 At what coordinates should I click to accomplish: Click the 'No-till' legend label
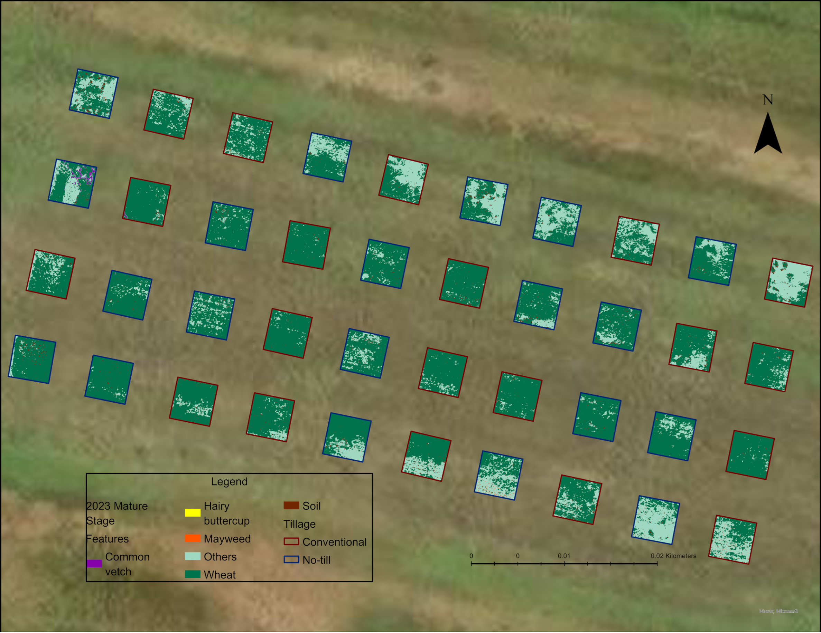pos(317,560)
